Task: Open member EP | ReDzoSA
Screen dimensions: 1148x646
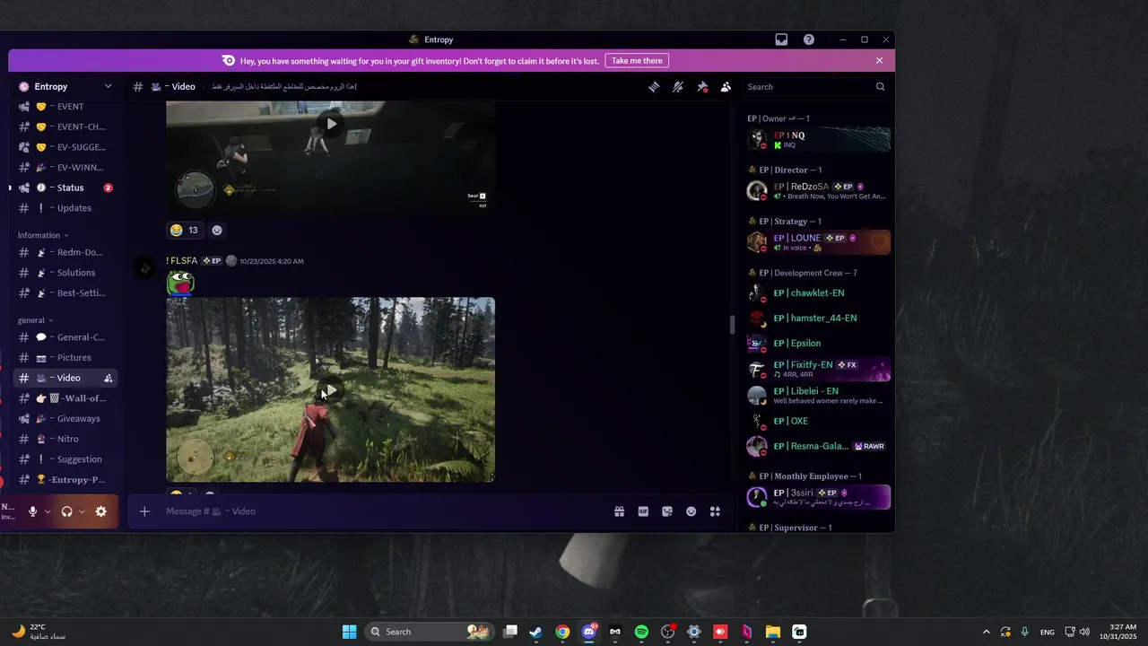Action: (818, 191)
